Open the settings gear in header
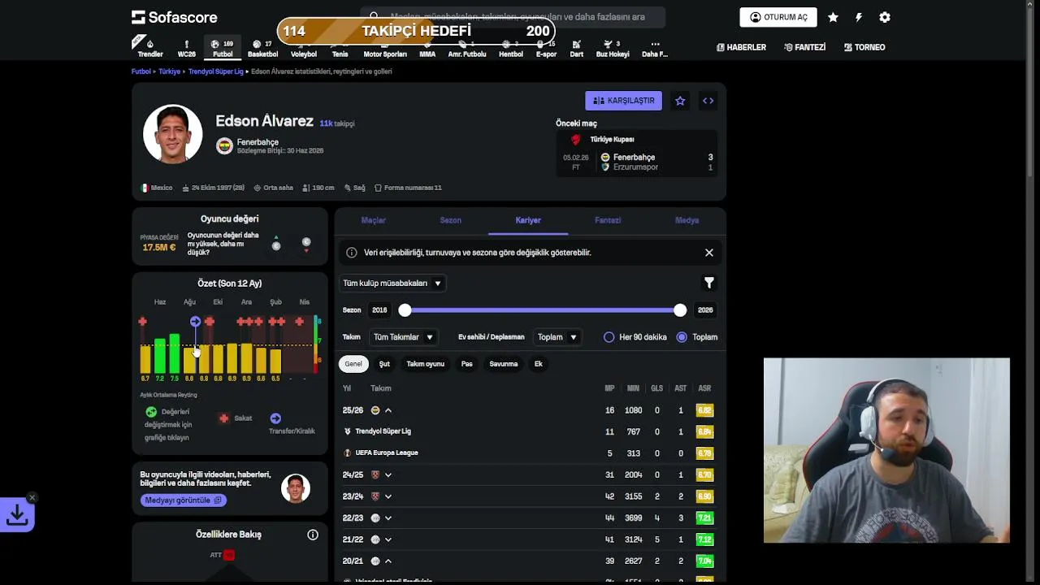Viewport: 1040px width, 585px height. pos(885,17)
